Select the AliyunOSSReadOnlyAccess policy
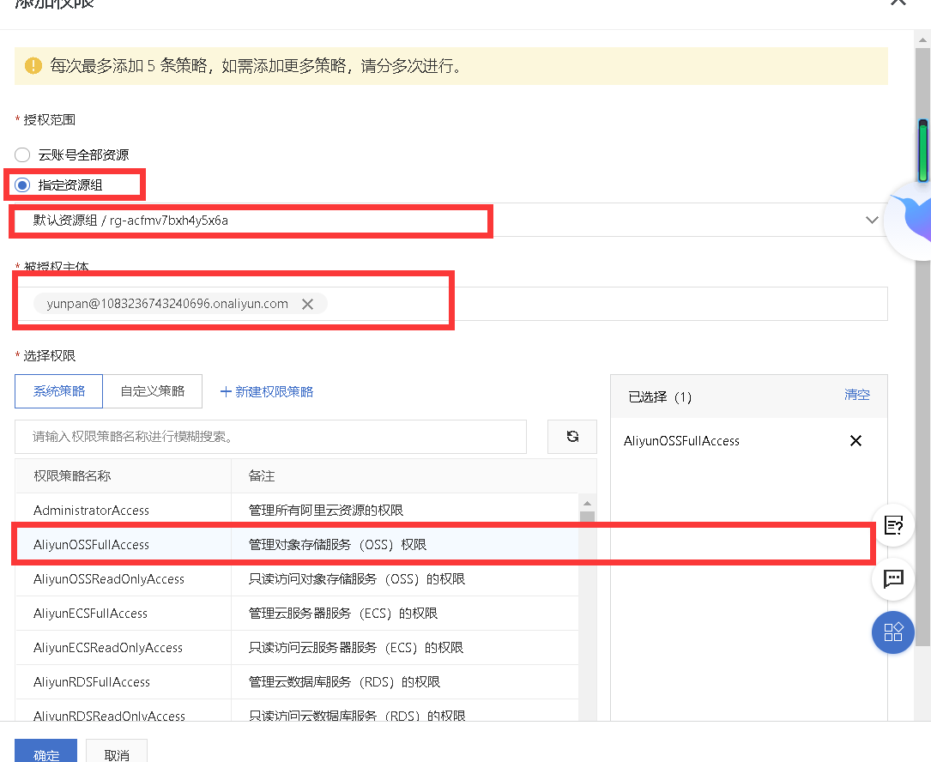 click(297, 579)
